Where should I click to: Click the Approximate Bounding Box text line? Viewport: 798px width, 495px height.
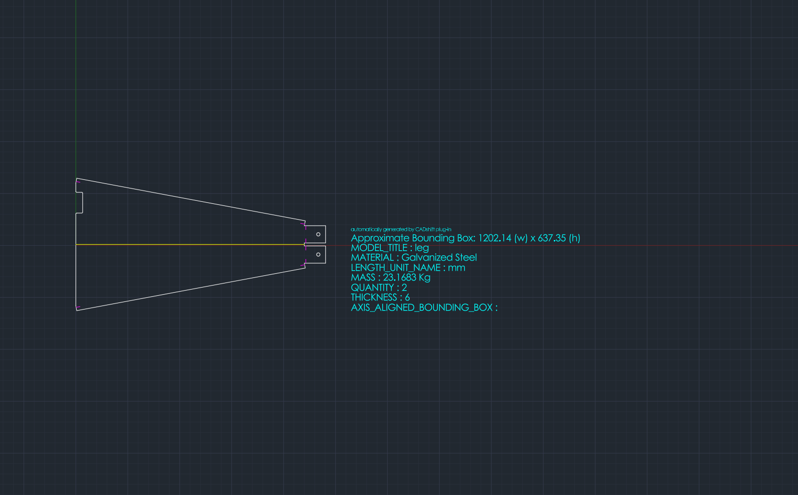[x=465, y=238]
